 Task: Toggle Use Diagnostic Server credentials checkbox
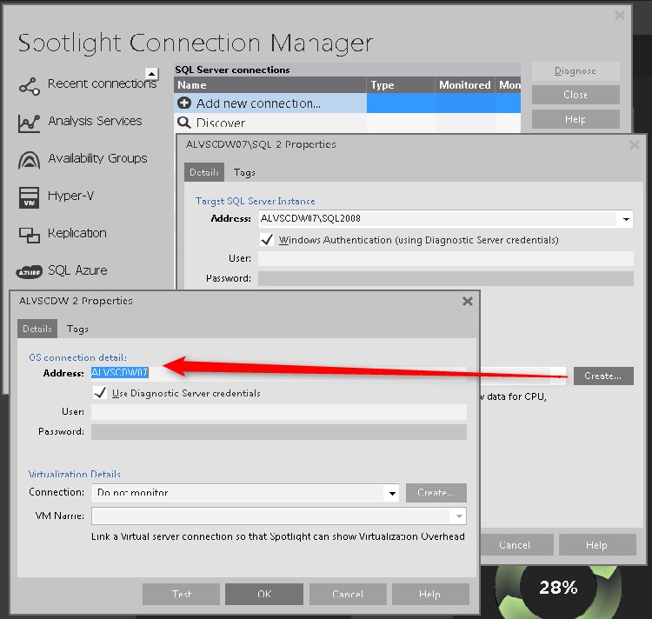[x=100, y=393]
